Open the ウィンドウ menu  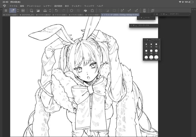coord(89,6)
